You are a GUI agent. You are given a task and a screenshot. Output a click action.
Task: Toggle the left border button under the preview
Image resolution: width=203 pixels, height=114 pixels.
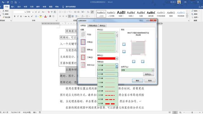[134, 61]
